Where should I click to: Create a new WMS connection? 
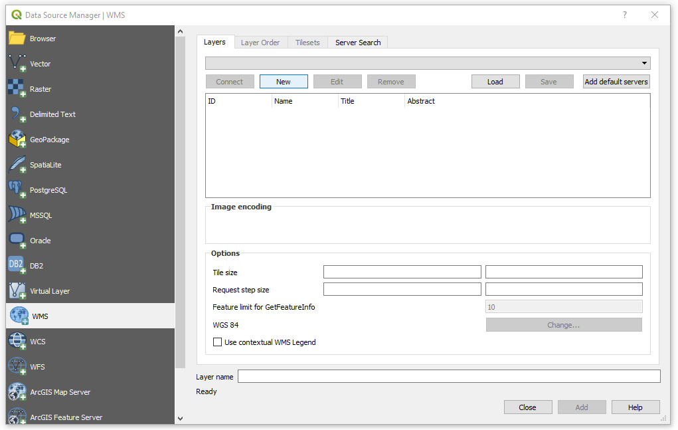pyautogui.click(x=284, y=81)
